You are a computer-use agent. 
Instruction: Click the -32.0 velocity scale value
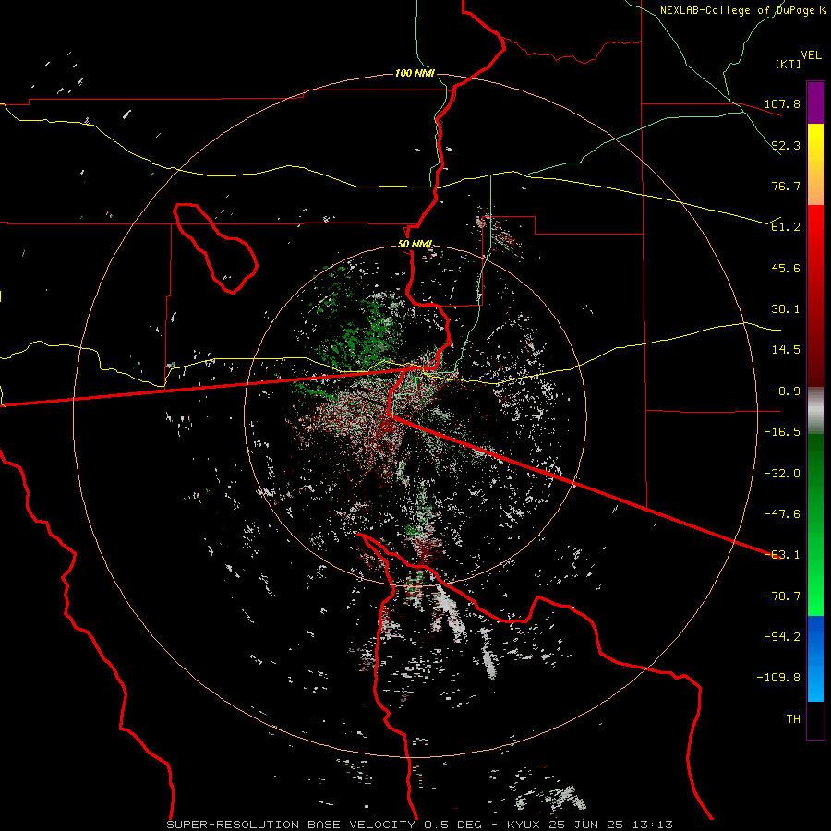(x=782, y=474)
